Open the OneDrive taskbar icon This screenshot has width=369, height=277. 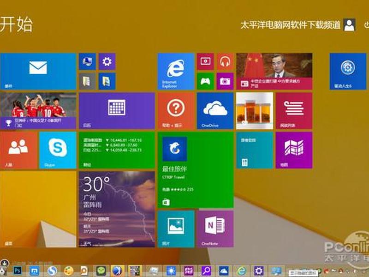click(x=224, y=271)
